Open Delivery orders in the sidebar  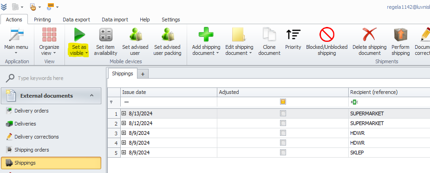pos(31,111)
